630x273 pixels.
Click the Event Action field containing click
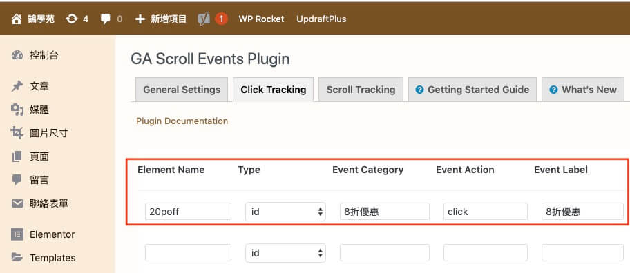click(x=486, y=212)
